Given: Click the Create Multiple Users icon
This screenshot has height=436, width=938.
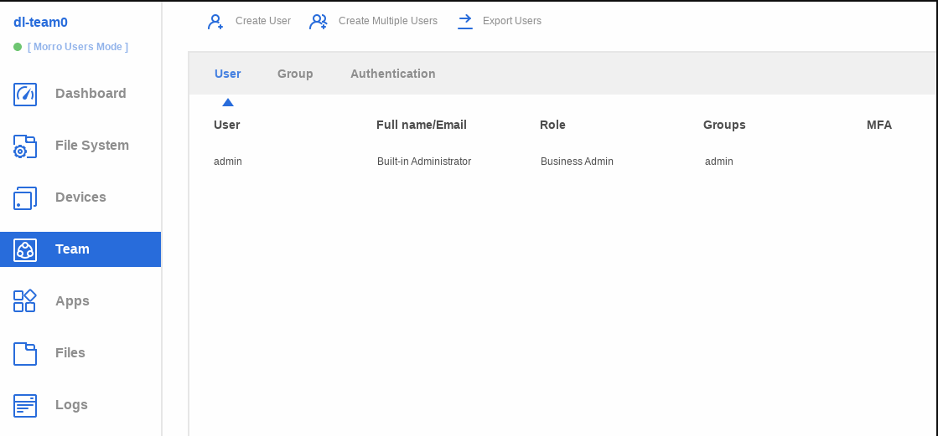Looking at the screenshot, I should 319,22.
